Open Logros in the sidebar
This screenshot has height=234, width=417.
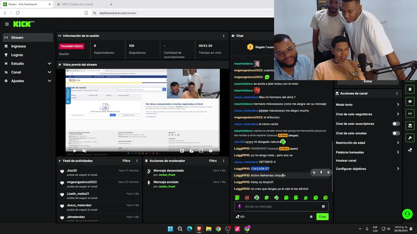(28, 55)
